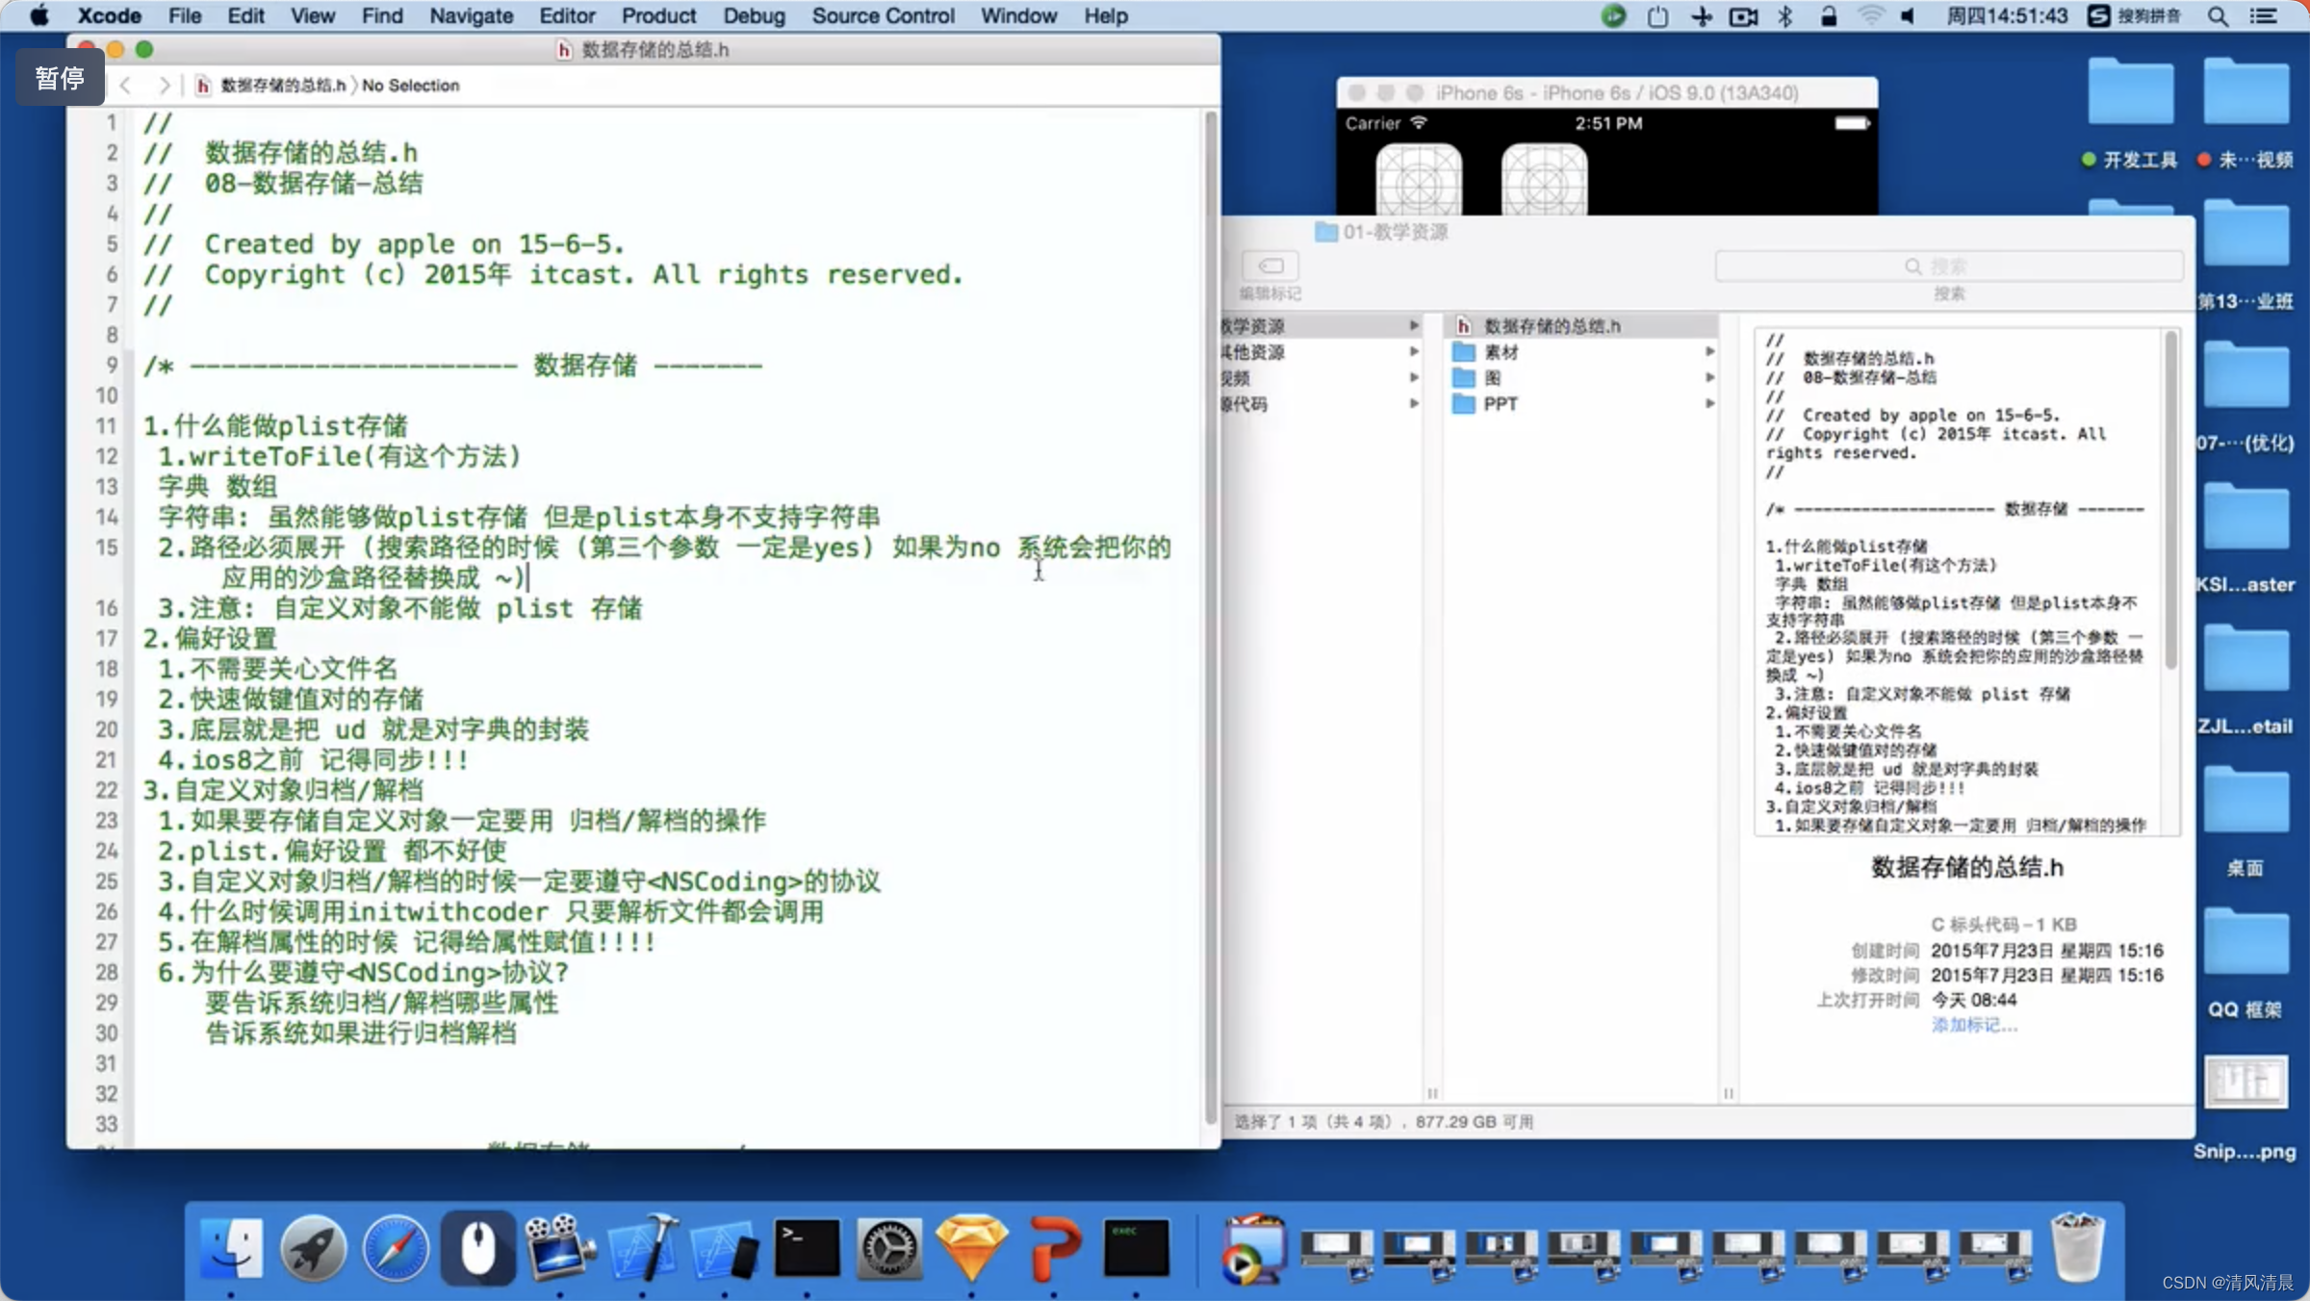Open System Preferences gear in Dock
The image size is (2310, 1301).
[889, 1248]
